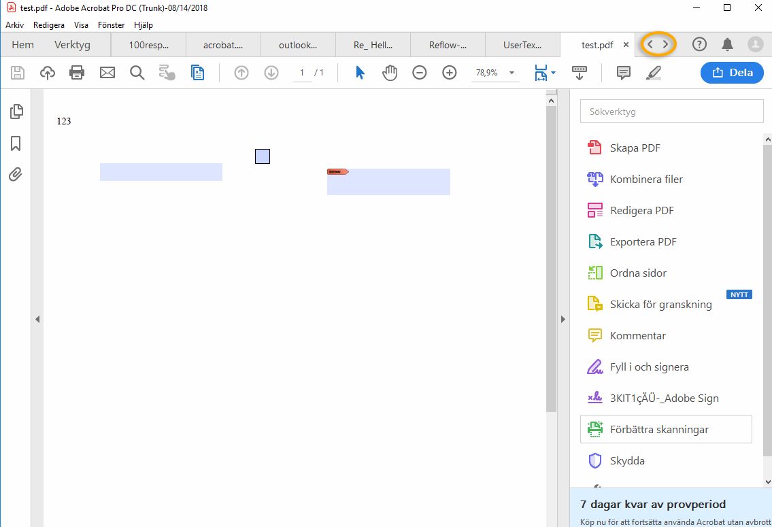Click the document vertical scrollbar up arrow
The height and width of the screenshot is (527, 772).
[x=552, y=101]
